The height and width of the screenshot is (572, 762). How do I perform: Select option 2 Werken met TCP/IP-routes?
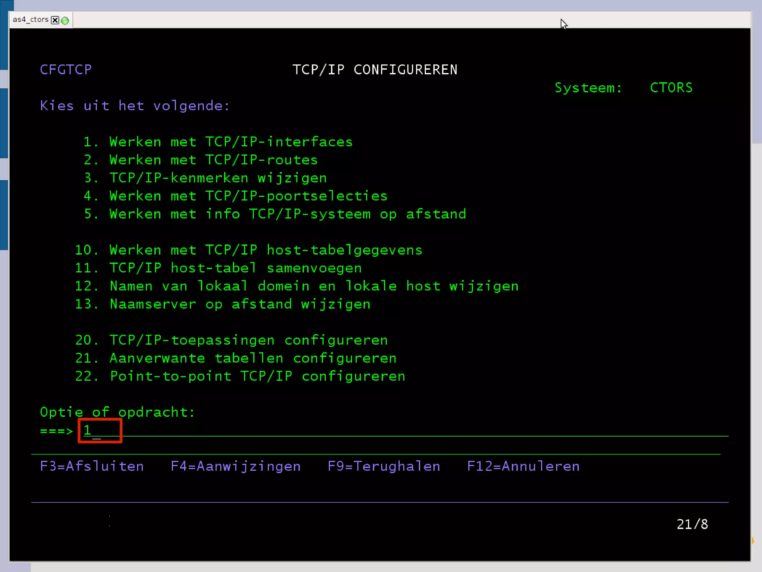pos(213,160)
